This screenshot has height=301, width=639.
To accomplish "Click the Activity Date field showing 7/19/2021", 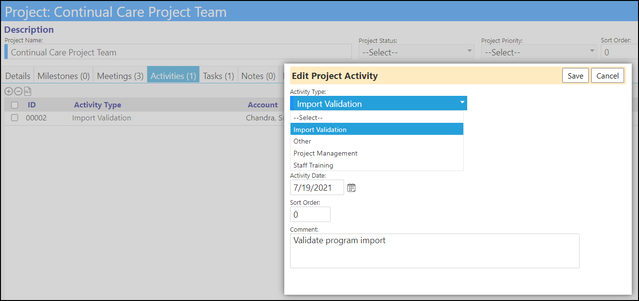I will point(317,188).
